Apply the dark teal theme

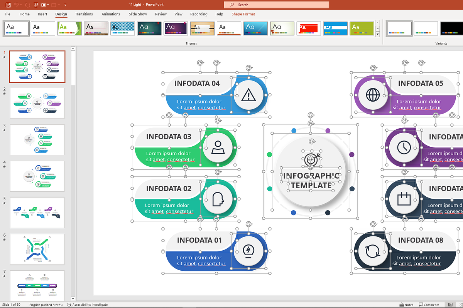(149, 28)
